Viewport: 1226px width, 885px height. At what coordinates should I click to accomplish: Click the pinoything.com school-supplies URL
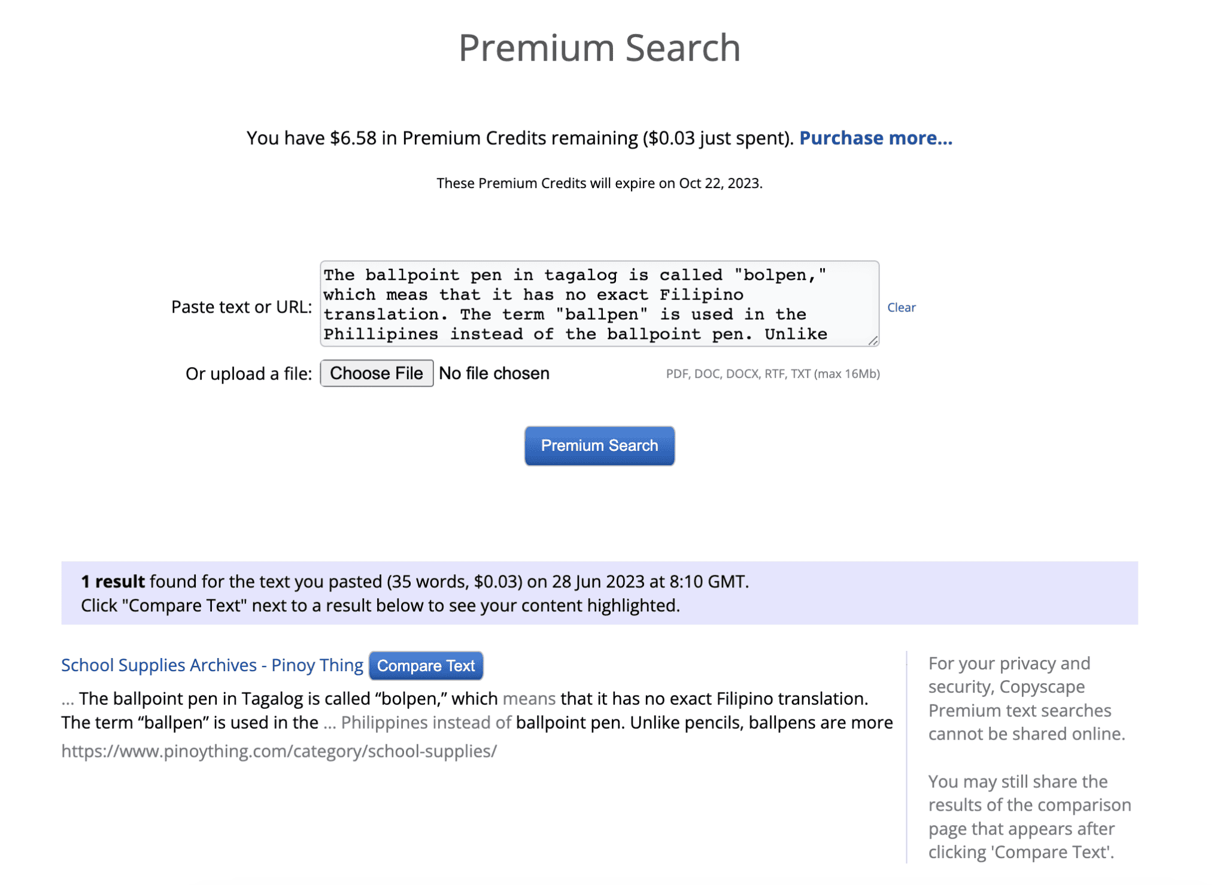[279, 751]
